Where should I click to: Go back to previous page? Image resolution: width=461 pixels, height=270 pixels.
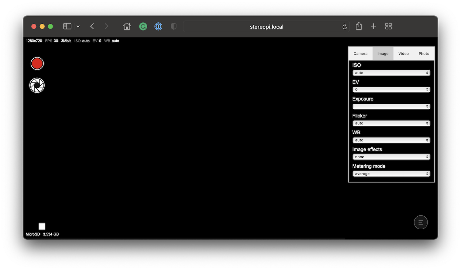click(92, 26)
